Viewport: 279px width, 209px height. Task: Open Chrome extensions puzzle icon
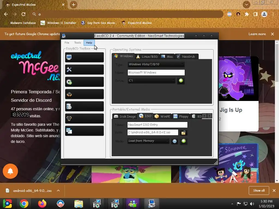(247, 14)
